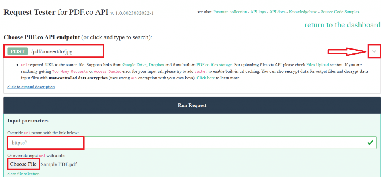Click the Choose File button

click(x=23, y=164)
